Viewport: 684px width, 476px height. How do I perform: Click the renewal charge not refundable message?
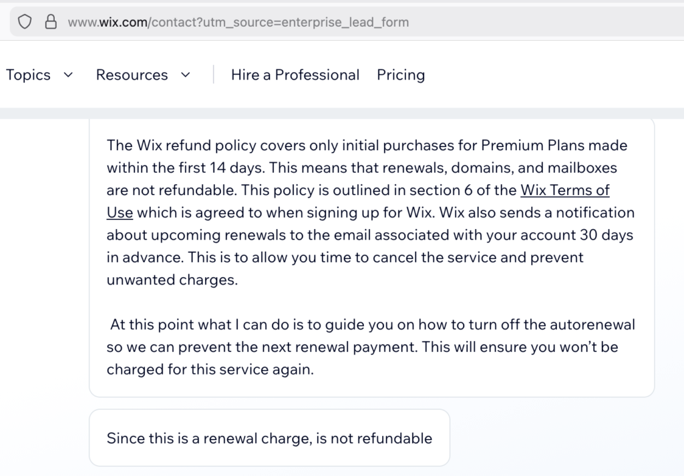coord(269,439)
